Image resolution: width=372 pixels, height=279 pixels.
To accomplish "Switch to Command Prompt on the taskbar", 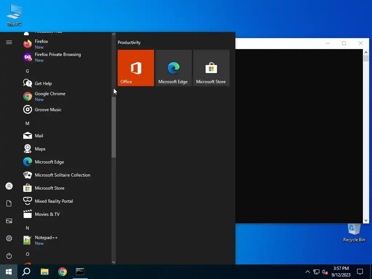I will (80, 272).
